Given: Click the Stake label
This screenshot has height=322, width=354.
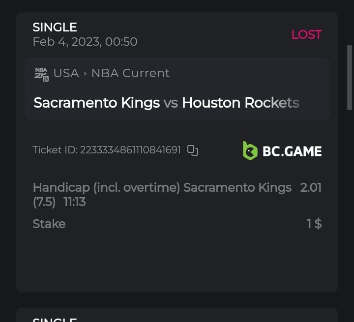Looking at the screenshot, I should pyautogui.click(x=49, y=224).
